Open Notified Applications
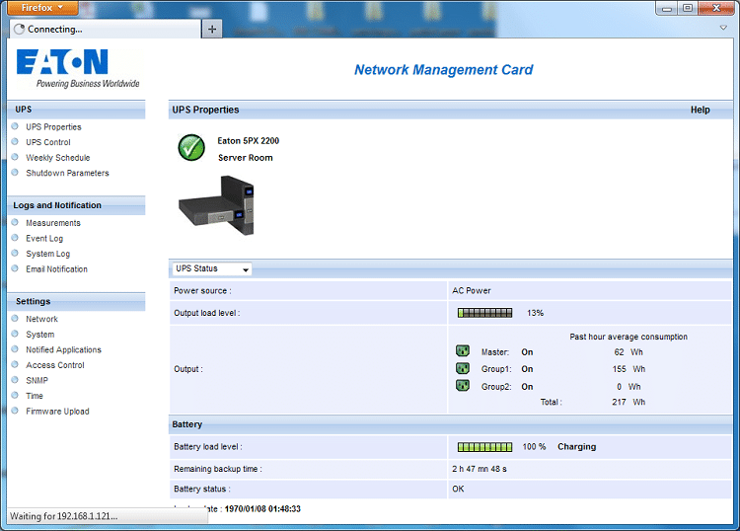Viewport: 740px width, 531px height. pyautogui.click(x=63, y=349)
